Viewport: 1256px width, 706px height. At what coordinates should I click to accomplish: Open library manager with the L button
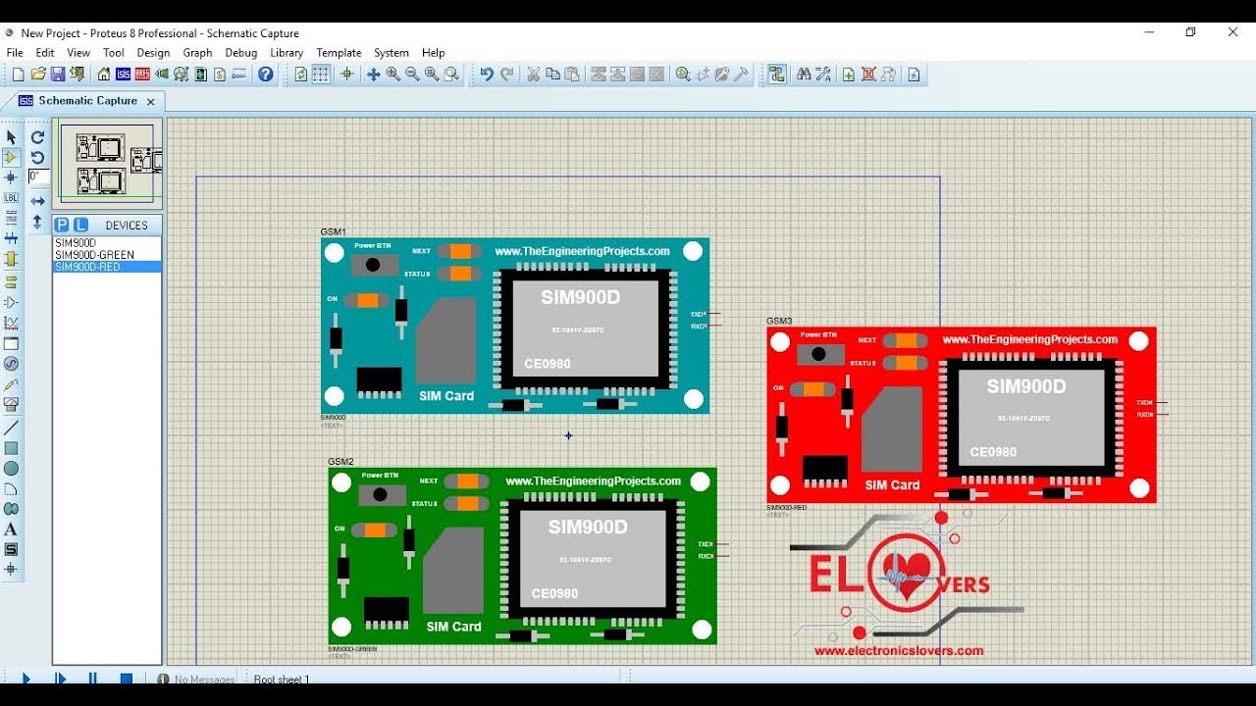click(81, 225)
